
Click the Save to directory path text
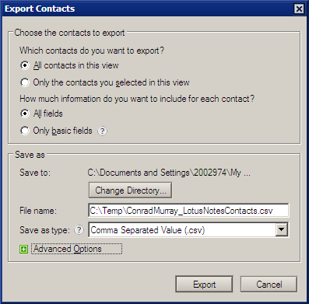pyautogui.click(x=169, y=173)
